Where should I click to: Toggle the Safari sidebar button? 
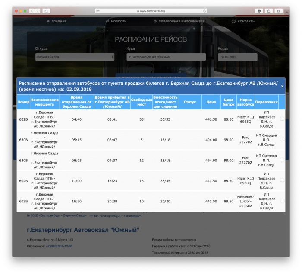pos(47,11)
